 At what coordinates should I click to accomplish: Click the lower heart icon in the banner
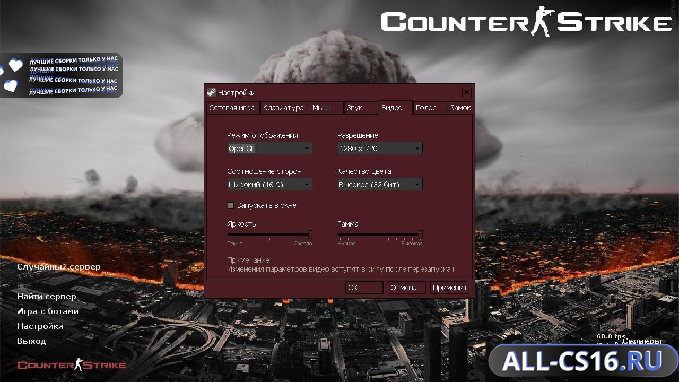coord(11,85)
